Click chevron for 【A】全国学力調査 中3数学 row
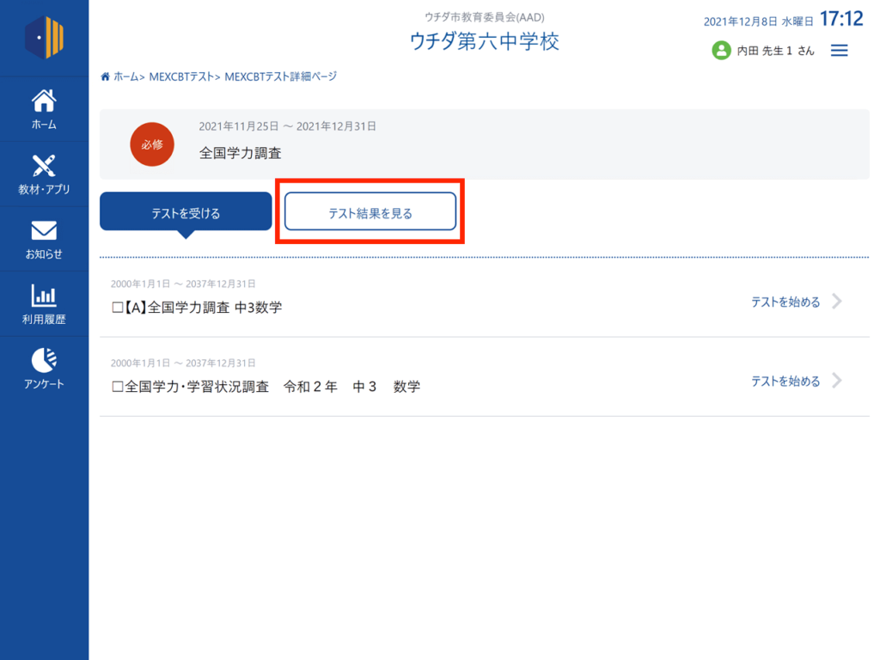 pos(837,302)
